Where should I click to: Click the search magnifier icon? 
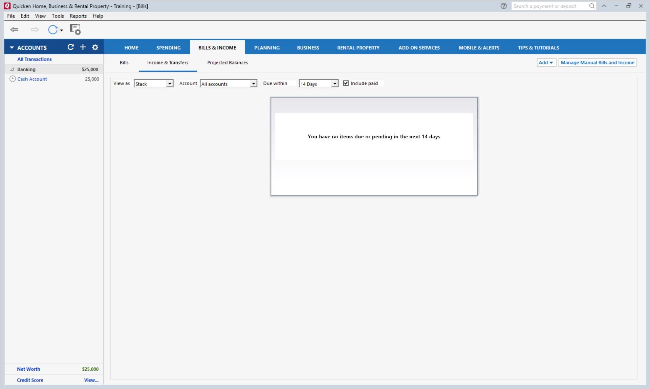pos(592,6)
